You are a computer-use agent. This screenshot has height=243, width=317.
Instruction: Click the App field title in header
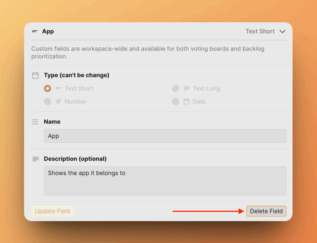(48, 31)
